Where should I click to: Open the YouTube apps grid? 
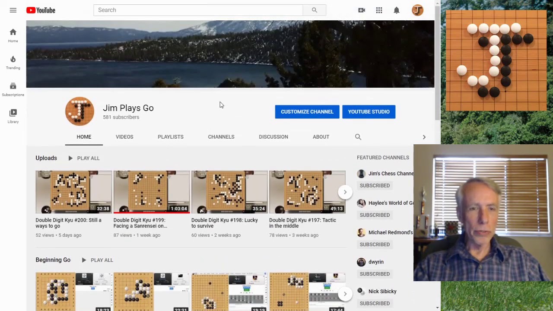379,10
